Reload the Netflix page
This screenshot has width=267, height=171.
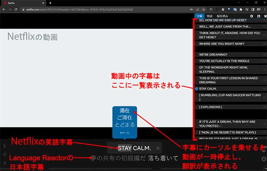point(16,10)
